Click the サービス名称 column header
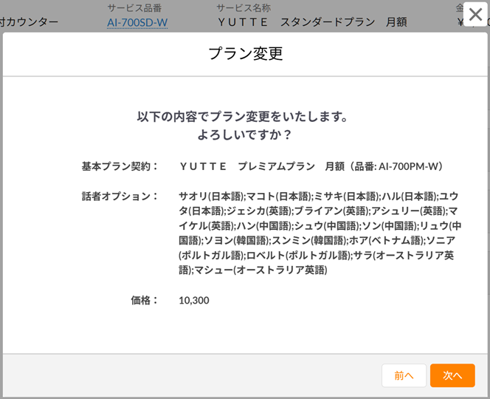This screenshot has width=490, height=399. pyautogui.click(x=243, y=8)
